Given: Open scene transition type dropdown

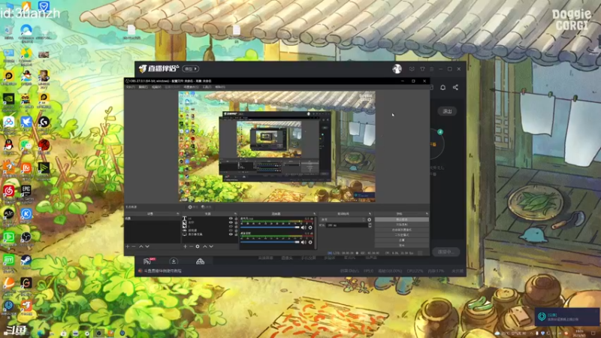Looking at the screenshot, I should click(x=343, y=220).
